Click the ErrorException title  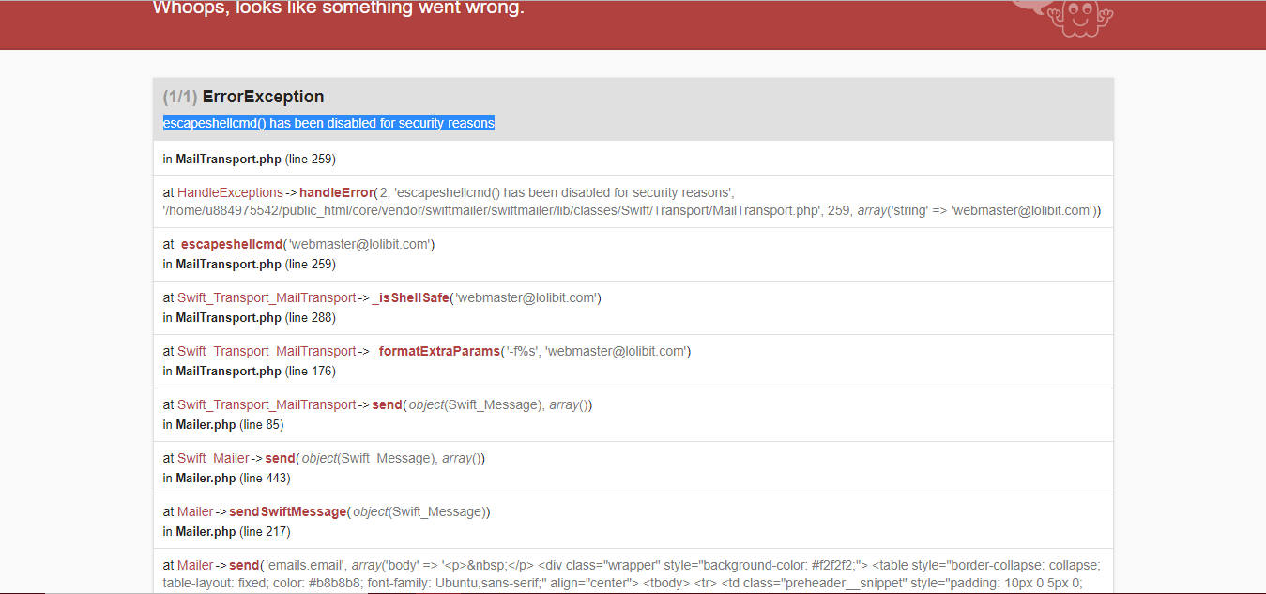click(263, 97)
